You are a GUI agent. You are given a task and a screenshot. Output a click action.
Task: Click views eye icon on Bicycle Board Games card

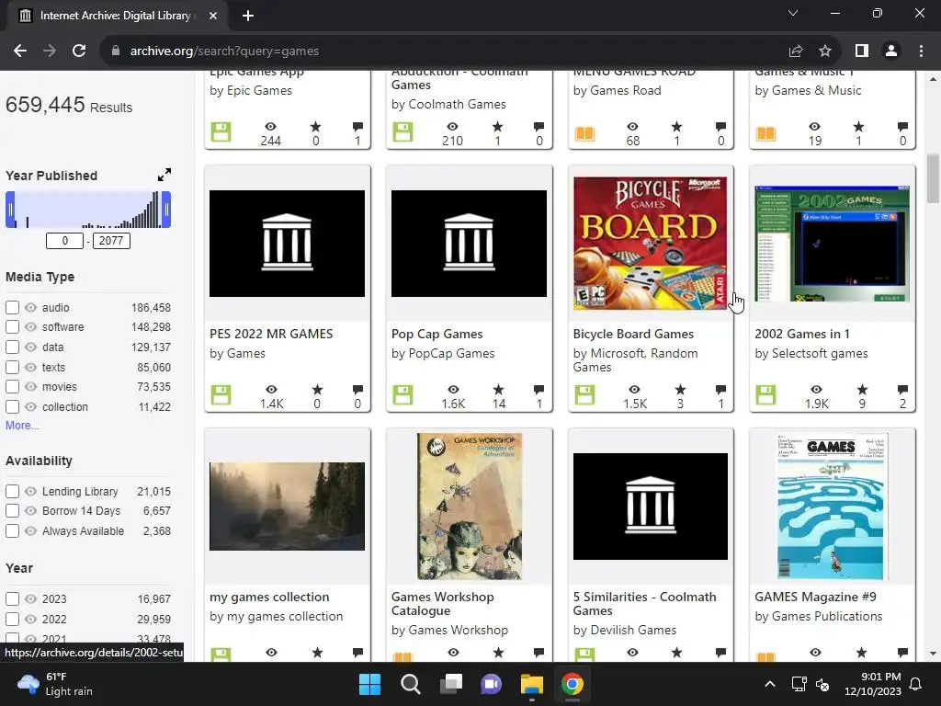(634, 390)
